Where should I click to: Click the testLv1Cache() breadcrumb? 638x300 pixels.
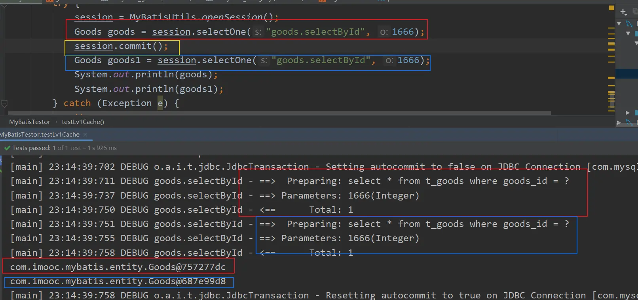[83, 122]
